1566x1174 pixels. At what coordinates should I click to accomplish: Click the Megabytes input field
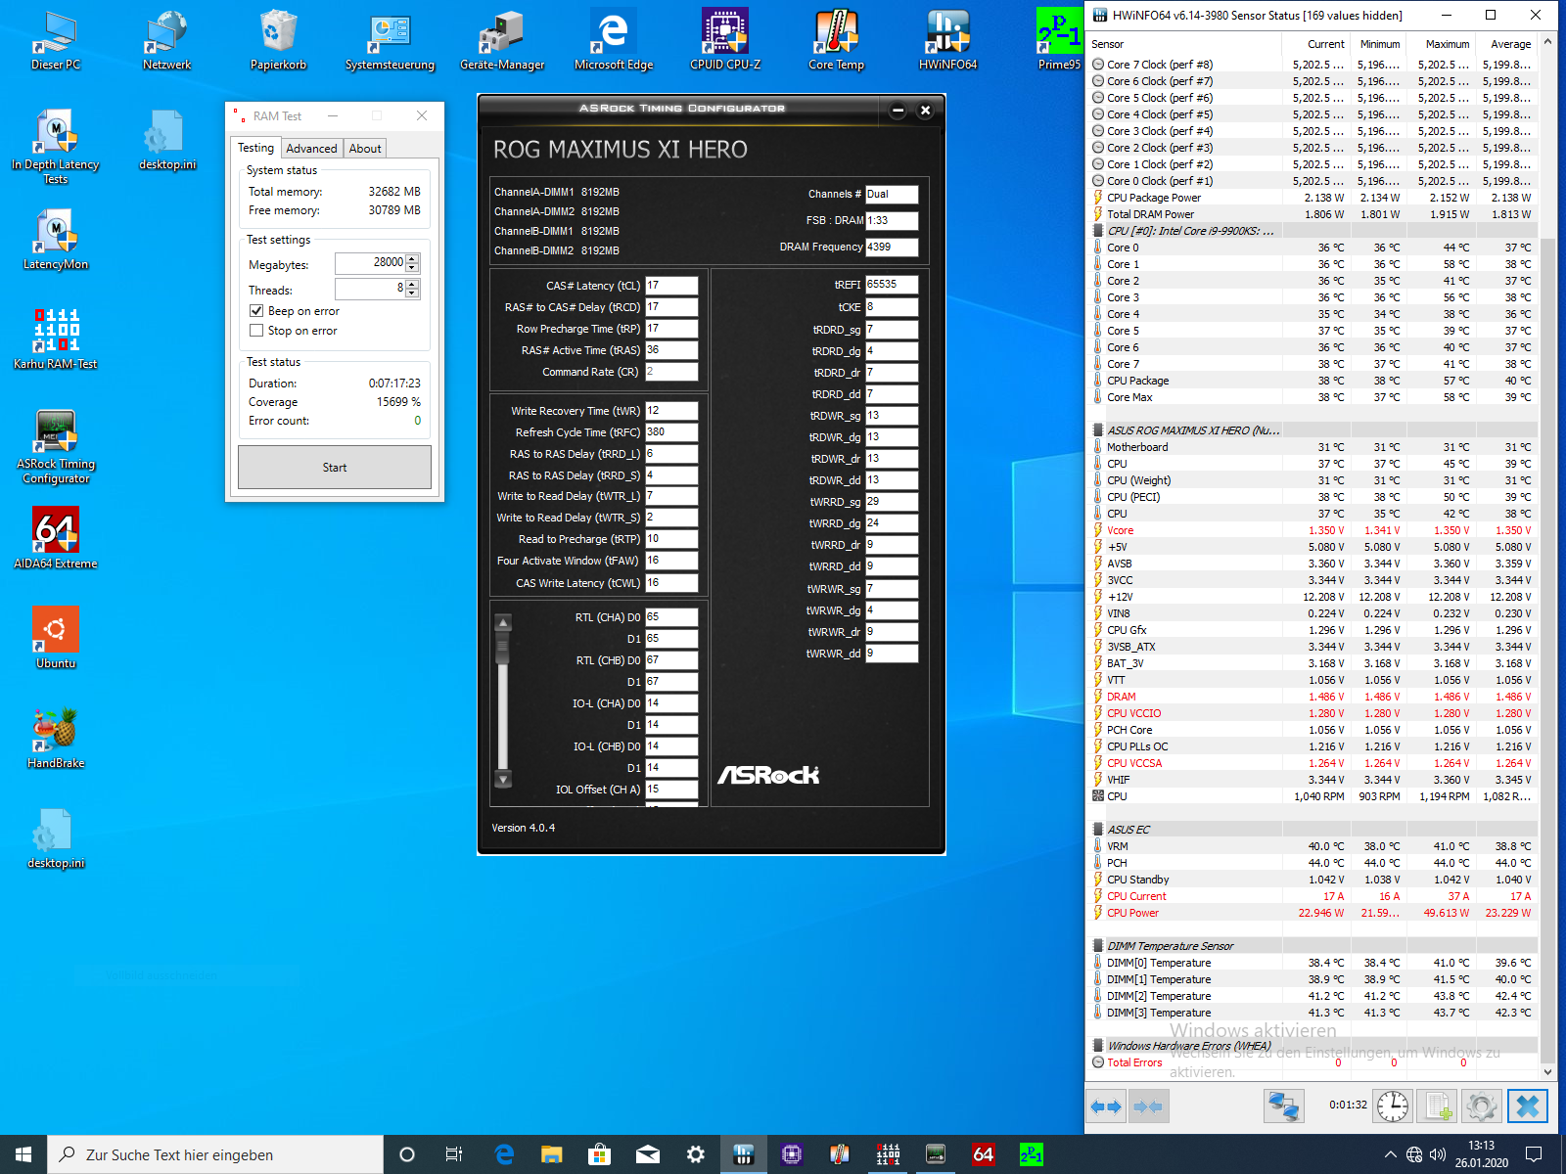[370, 263]
